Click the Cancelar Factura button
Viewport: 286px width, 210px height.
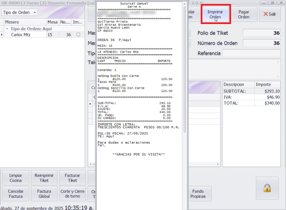coord(16,194)
